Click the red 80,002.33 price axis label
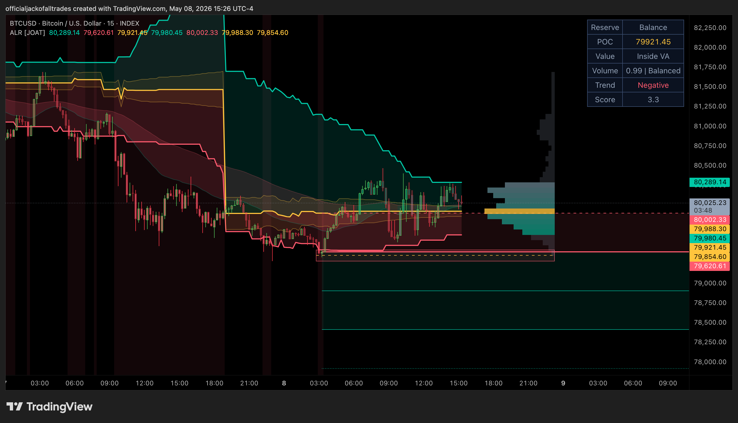The width and height of the screenshot is (738, 423). click(x=710, y=220)
